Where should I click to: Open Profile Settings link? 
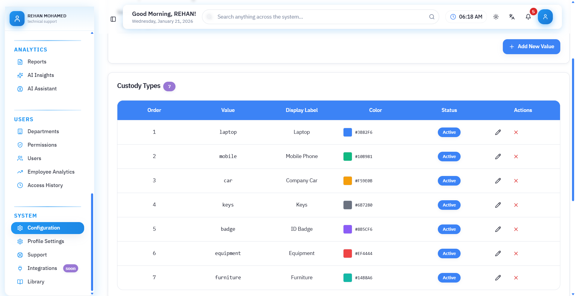point(46,241)
